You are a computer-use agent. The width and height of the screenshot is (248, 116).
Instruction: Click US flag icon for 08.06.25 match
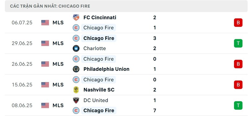pyautogui.click(x=45, y=105)
